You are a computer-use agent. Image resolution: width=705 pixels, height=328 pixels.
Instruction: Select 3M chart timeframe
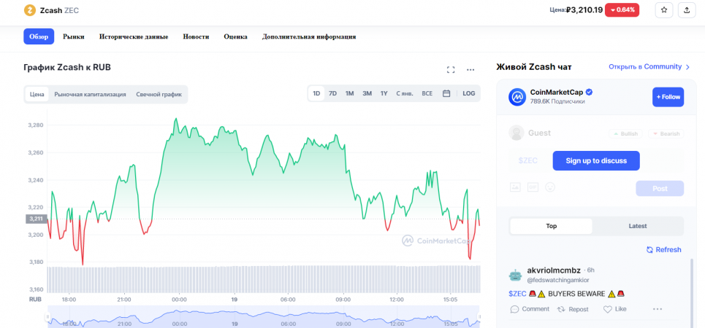[367, 93]
